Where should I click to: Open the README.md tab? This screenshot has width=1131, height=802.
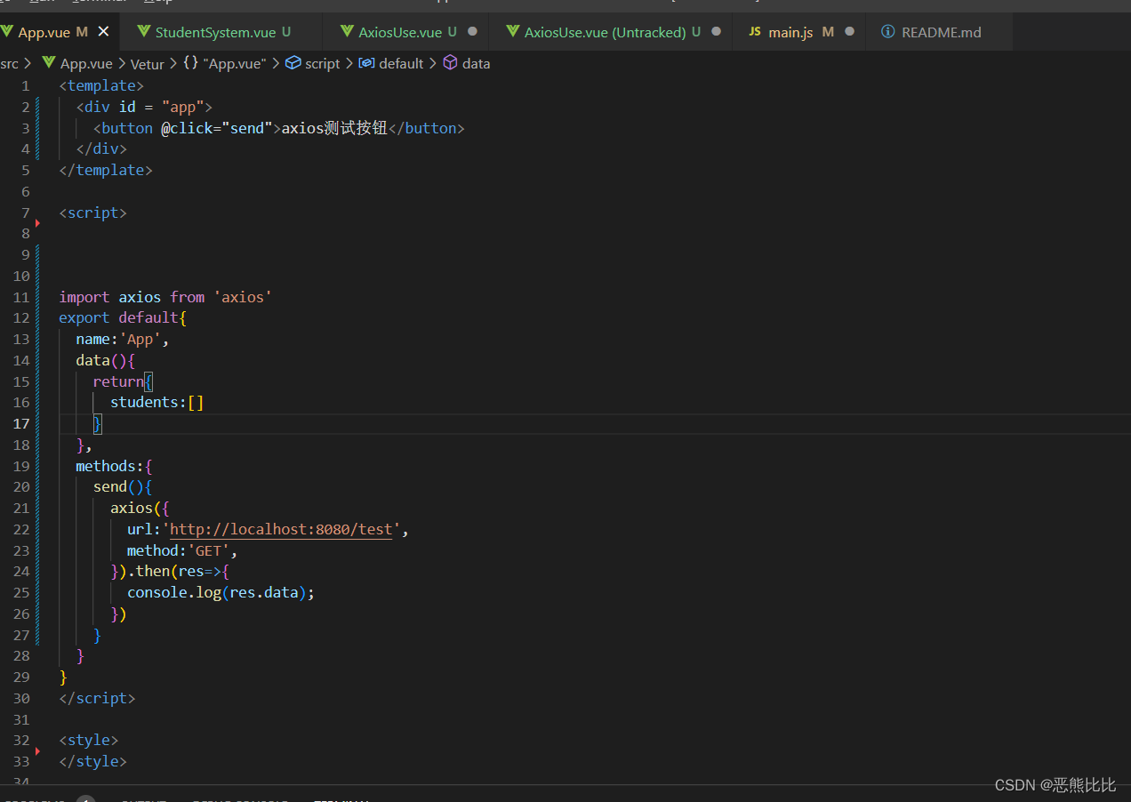pyautogui.click(x=941, y=32)
